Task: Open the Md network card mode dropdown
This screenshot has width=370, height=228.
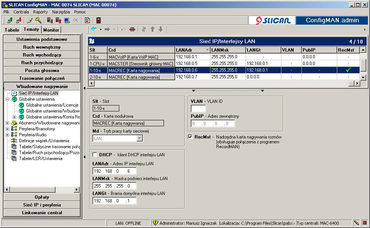Action: click(140, 138)
